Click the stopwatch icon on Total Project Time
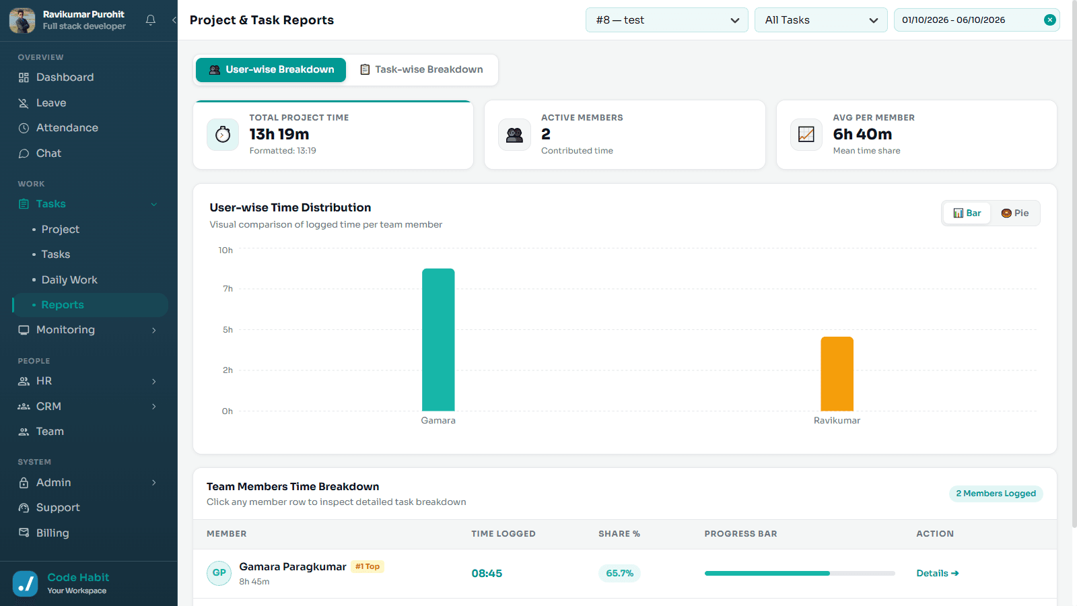The width and height of the screenshot is (1077, 606). point(223,135)
